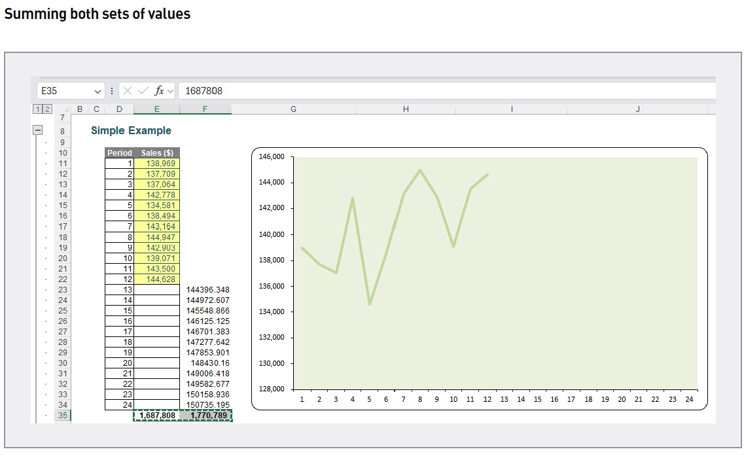Image resolution: width=744 pixels, height=464 pixels.
Task: Select column G header
Action: click(x=293, y=109)
